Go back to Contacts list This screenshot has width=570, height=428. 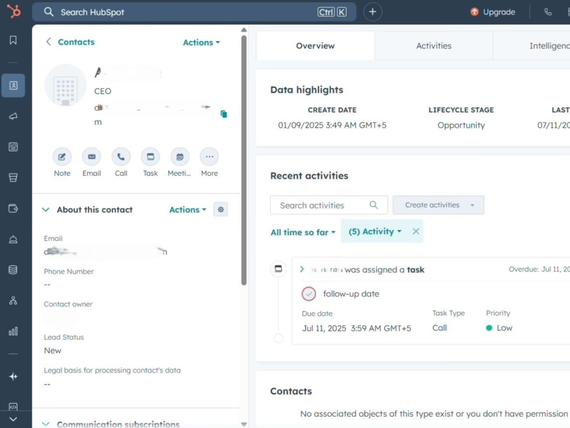click(70, 42)
